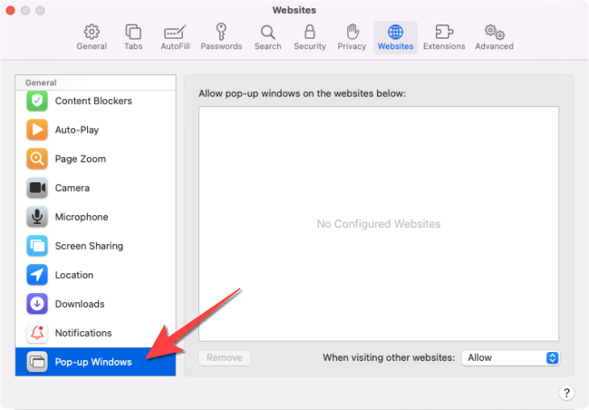Click the Notifications bell icon
589x410 pixels.
pyautogui.click(x=37, y=333)
